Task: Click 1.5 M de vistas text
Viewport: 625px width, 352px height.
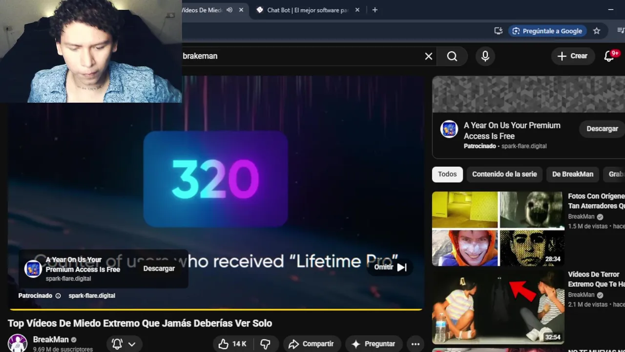Action: [x=588, y=226]
